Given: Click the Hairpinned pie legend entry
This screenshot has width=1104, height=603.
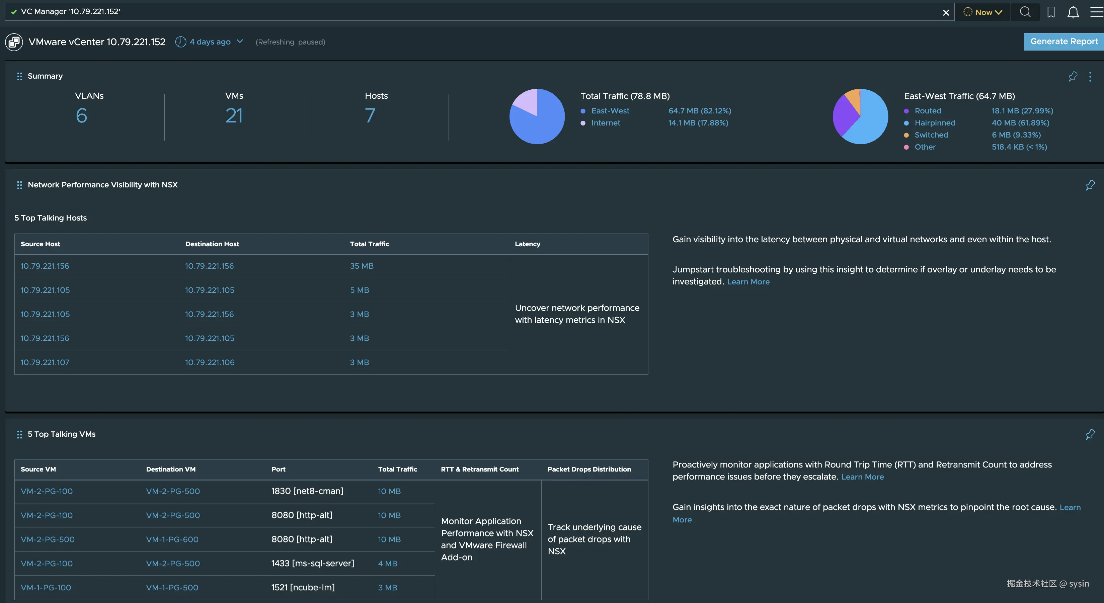Looking at the screenshot, I should [x=935, y=123].
